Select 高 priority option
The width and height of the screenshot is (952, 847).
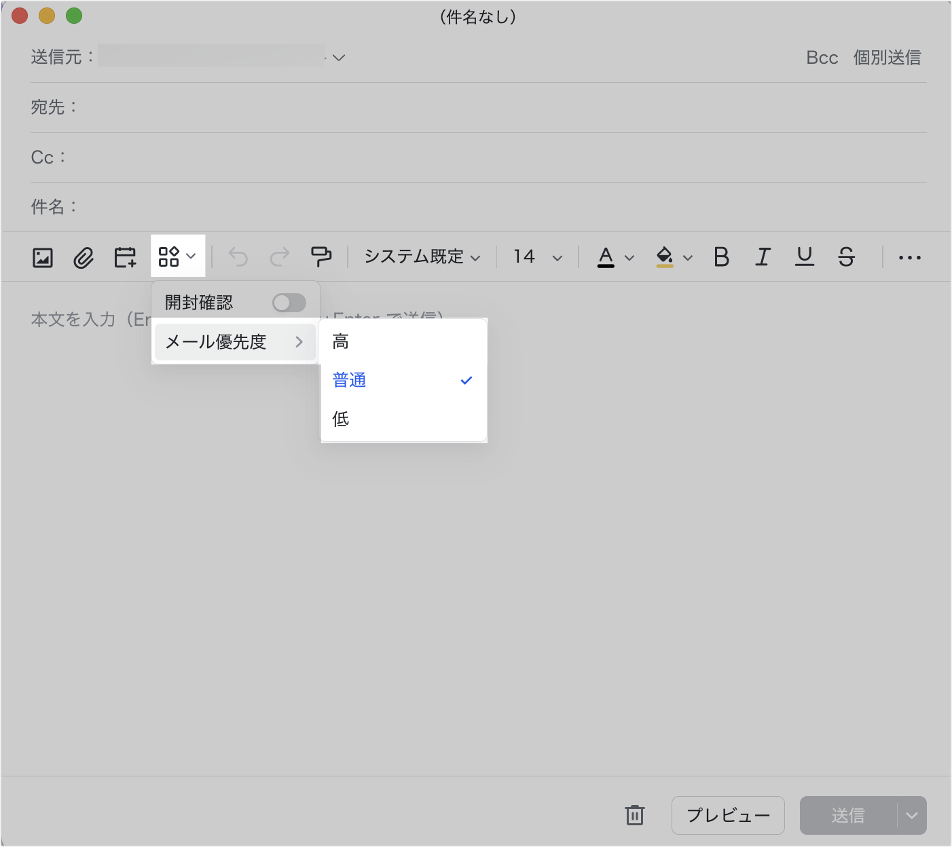click(x=341, y=341)
